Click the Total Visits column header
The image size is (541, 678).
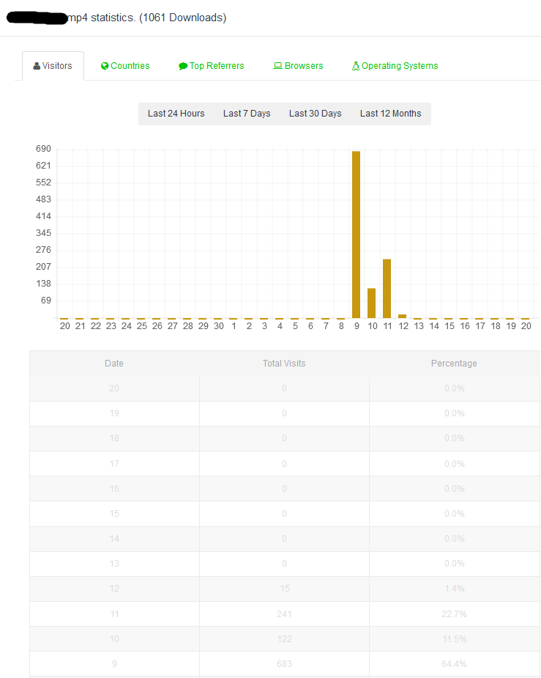click(284, 364)
